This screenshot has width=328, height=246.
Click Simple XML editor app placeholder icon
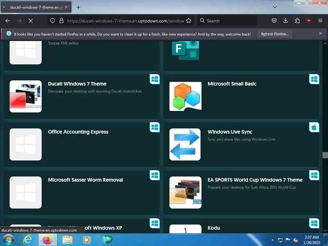[26, 53]
